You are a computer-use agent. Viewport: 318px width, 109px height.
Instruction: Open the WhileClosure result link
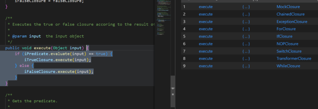tap(288, 66)
